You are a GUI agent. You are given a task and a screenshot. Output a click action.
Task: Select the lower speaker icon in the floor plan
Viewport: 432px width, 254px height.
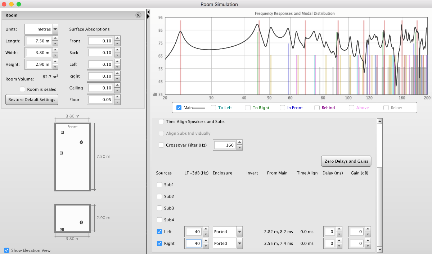[61, 153]
